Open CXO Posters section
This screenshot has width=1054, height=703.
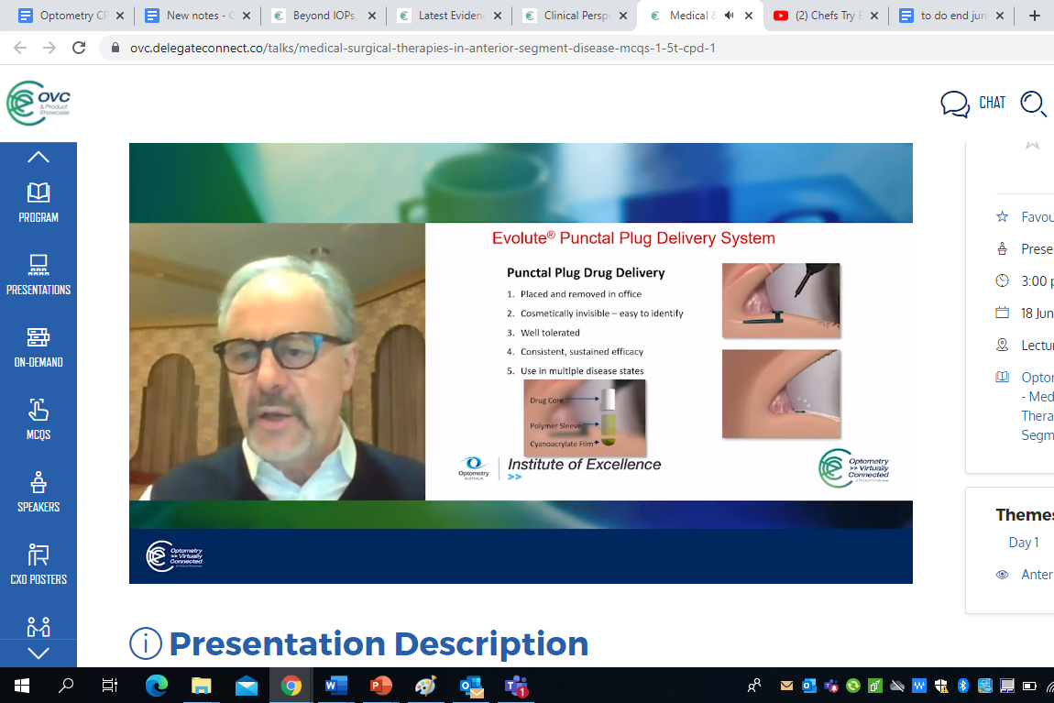tap(38, 565)
